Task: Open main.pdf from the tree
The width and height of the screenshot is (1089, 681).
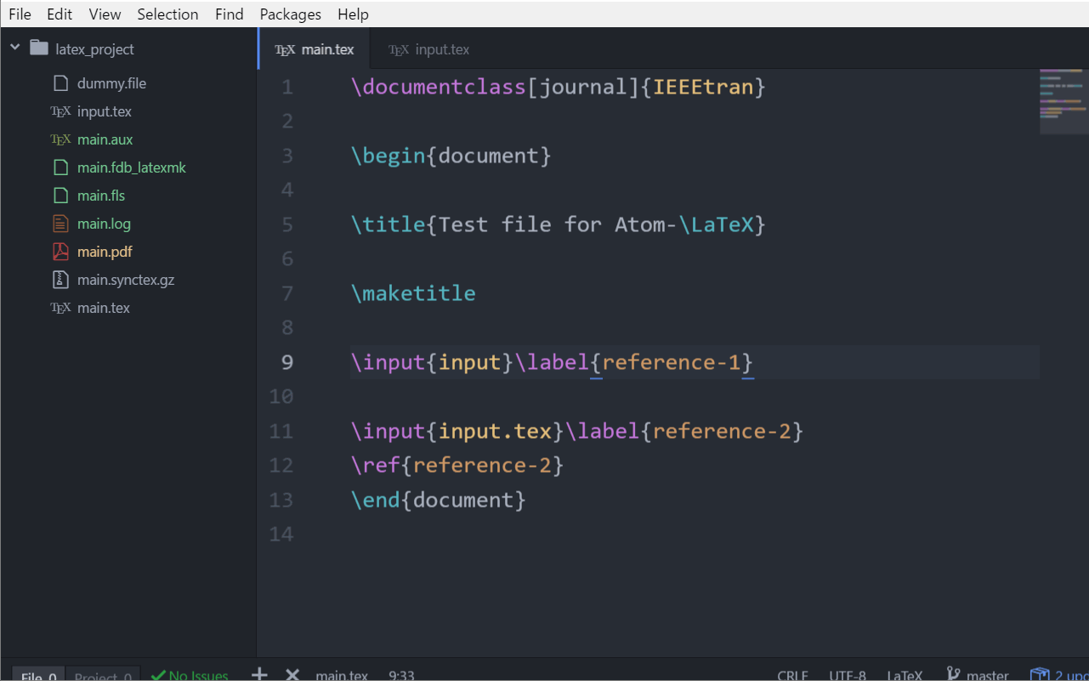Action: pos(105,252)
